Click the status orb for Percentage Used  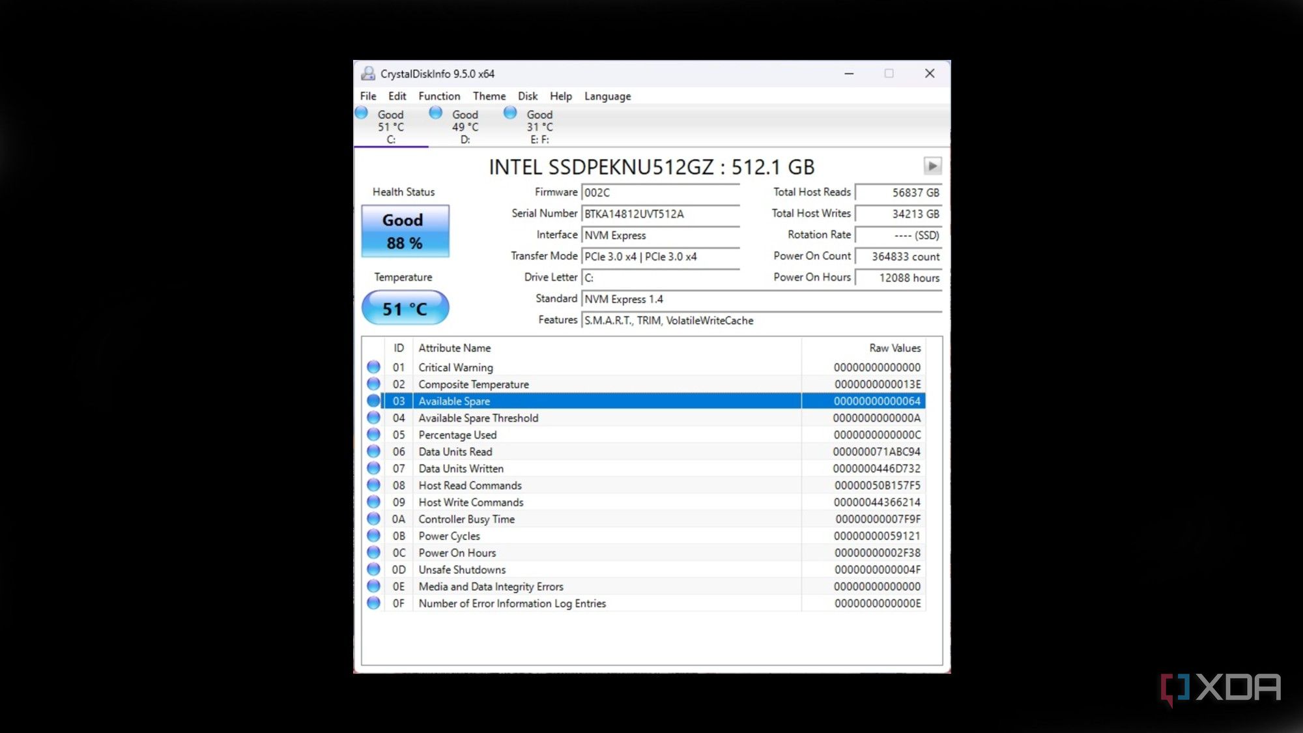(373, 435)
